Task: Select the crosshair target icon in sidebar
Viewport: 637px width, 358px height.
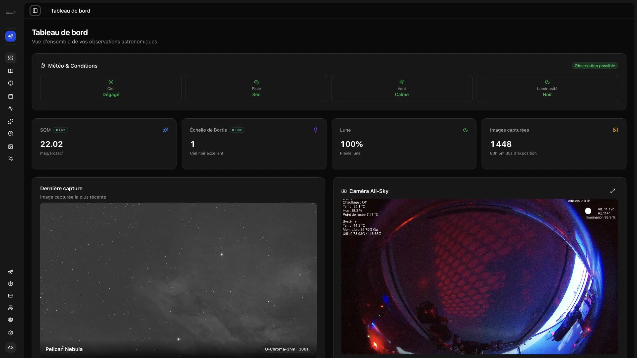Action: (11, 83)
